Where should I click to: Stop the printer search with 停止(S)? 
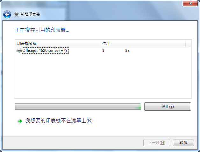pos(168,107)
